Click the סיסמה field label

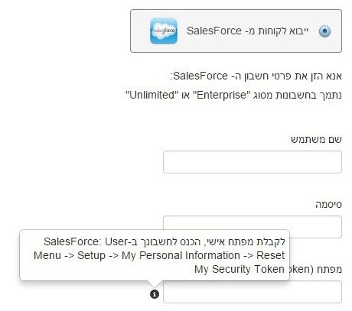(328, 205)
